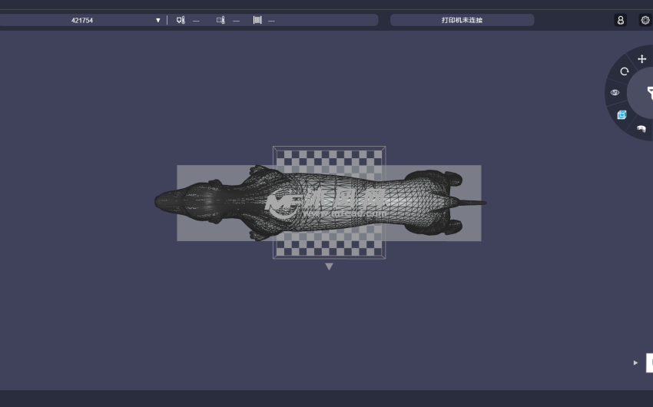Click the funnel icon at radial menu center

648,93
